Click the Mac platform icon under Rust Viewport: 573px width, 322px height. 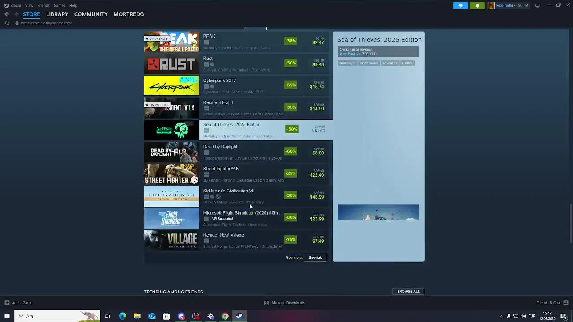212,64
